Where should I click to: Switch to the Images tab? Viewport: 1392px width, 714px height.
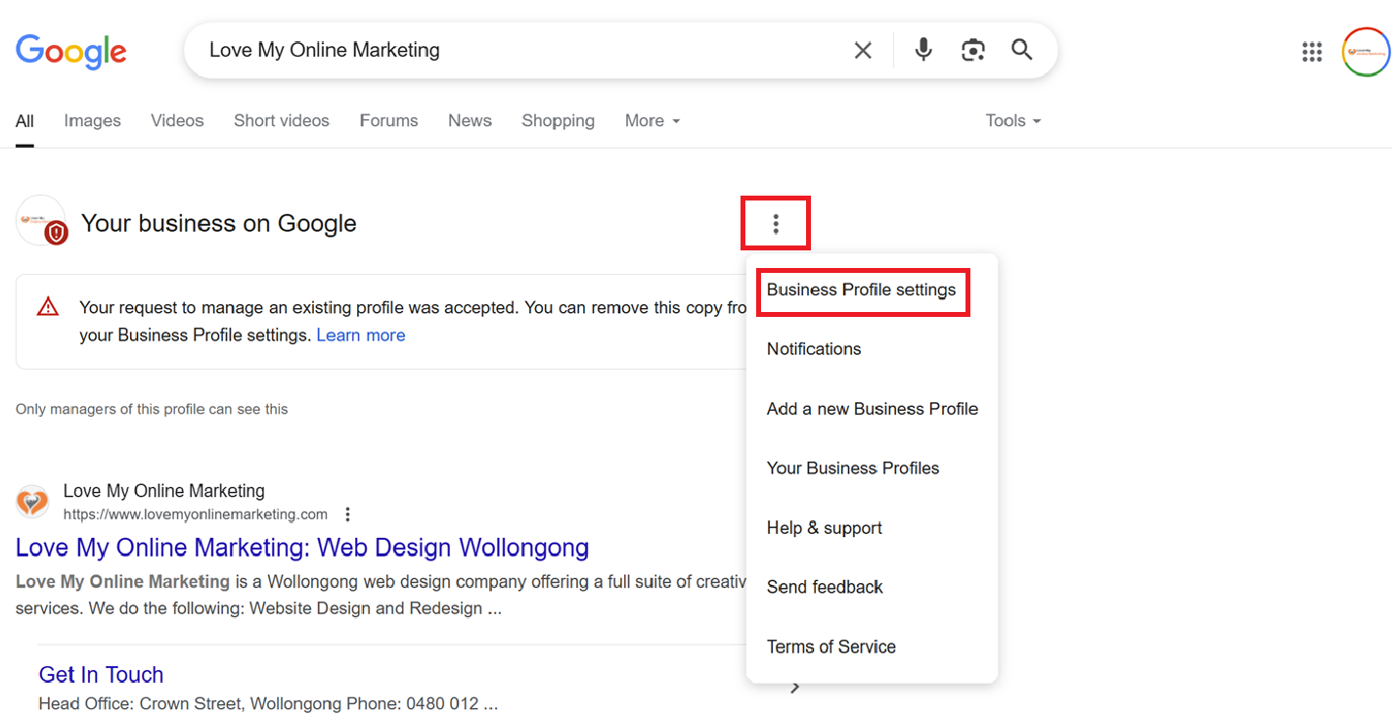point(93,120)
